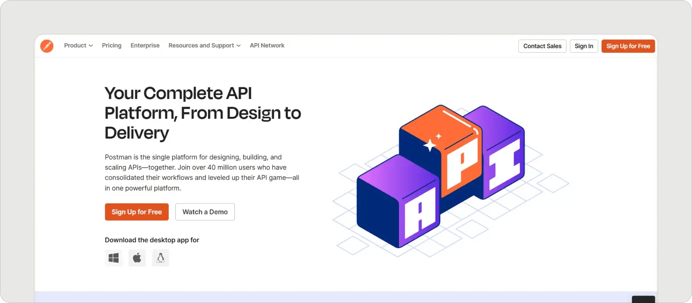Expand the Resources and Support dropdown
692x303 pixels.
click(205, 45)
